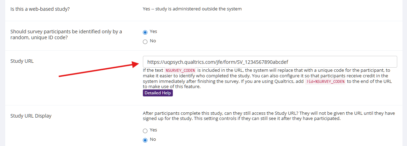
Task: Choose No under Study URL Display
Action: (145, 140)
